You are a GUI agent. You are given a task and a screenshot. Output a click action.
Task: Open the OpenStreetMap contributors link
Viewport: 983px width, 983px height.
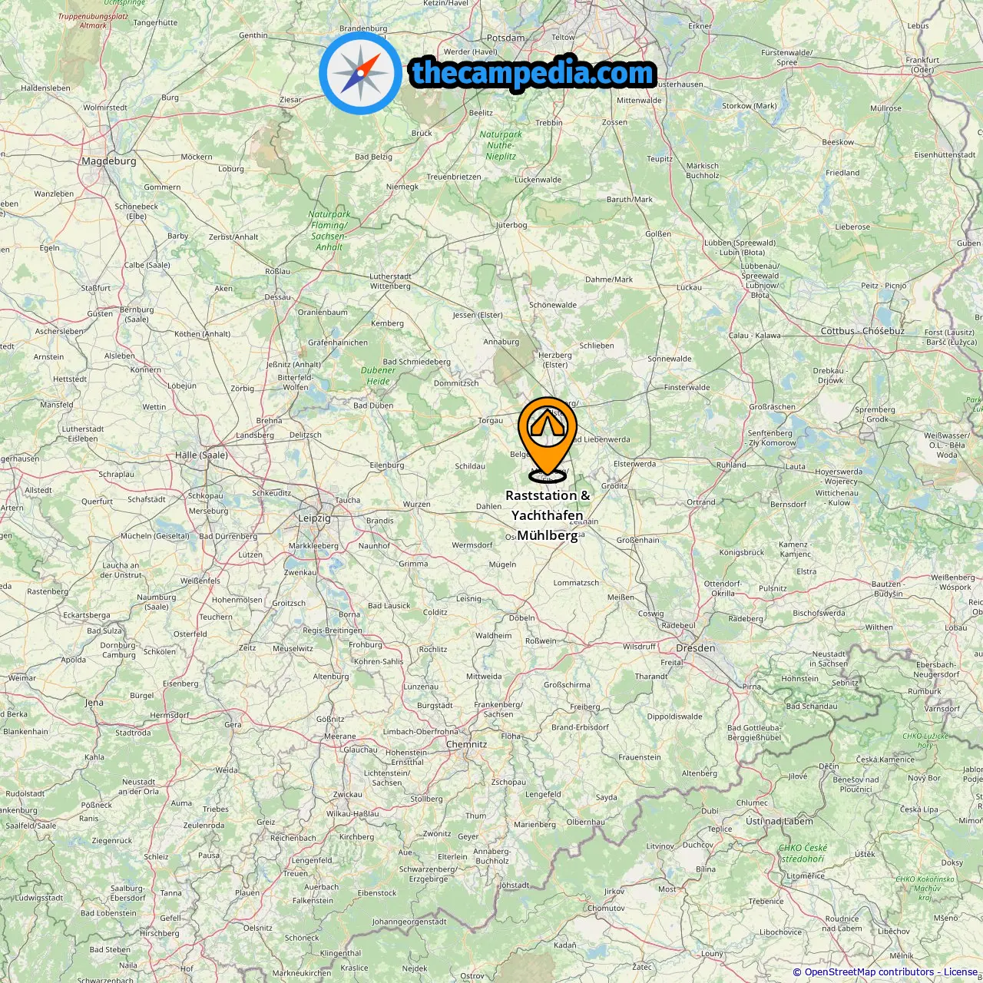click(x=869, y=972)
